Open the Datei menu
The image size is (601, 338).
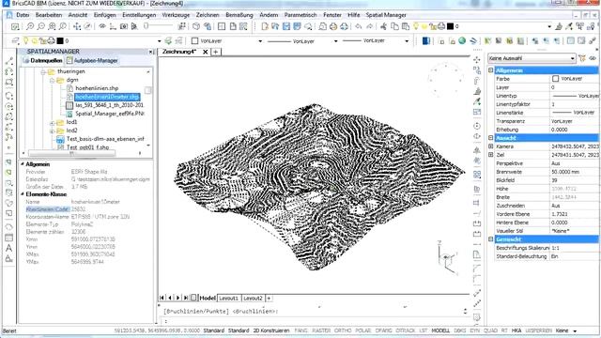click(x=23, y=15)
